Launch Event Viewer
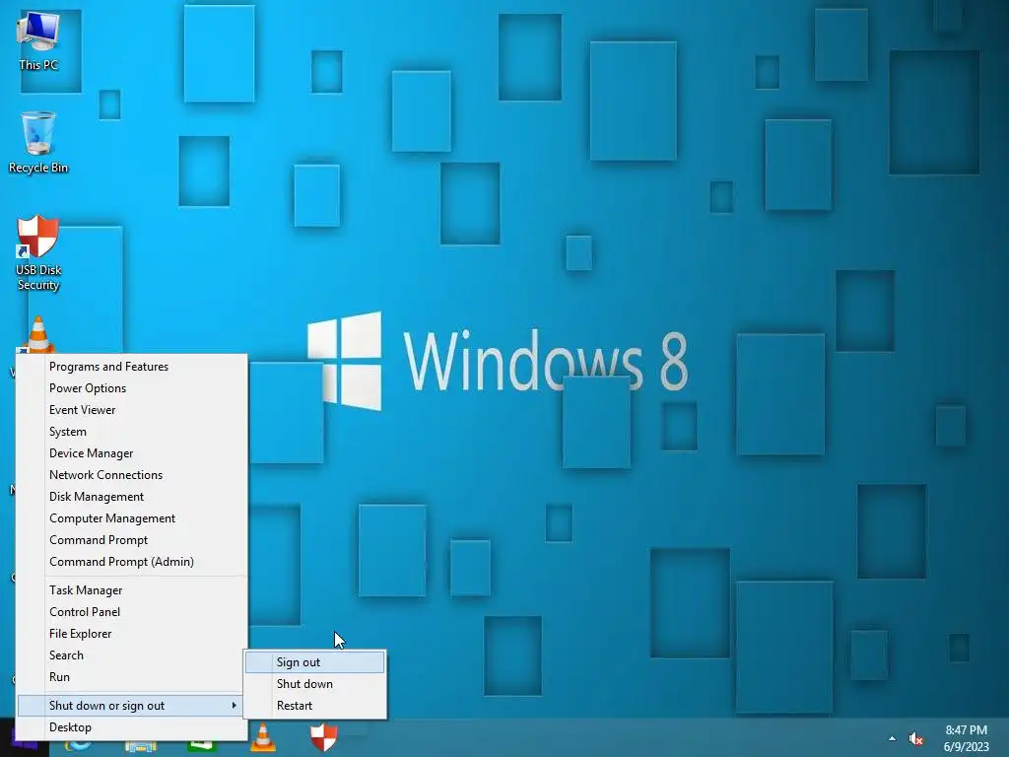 click(x=132, y=410)
